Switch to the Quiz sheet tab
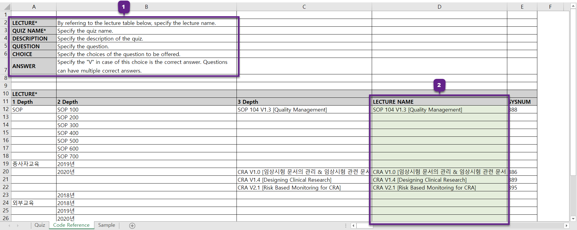The image size is (577, 230). (x=40, y=225)
